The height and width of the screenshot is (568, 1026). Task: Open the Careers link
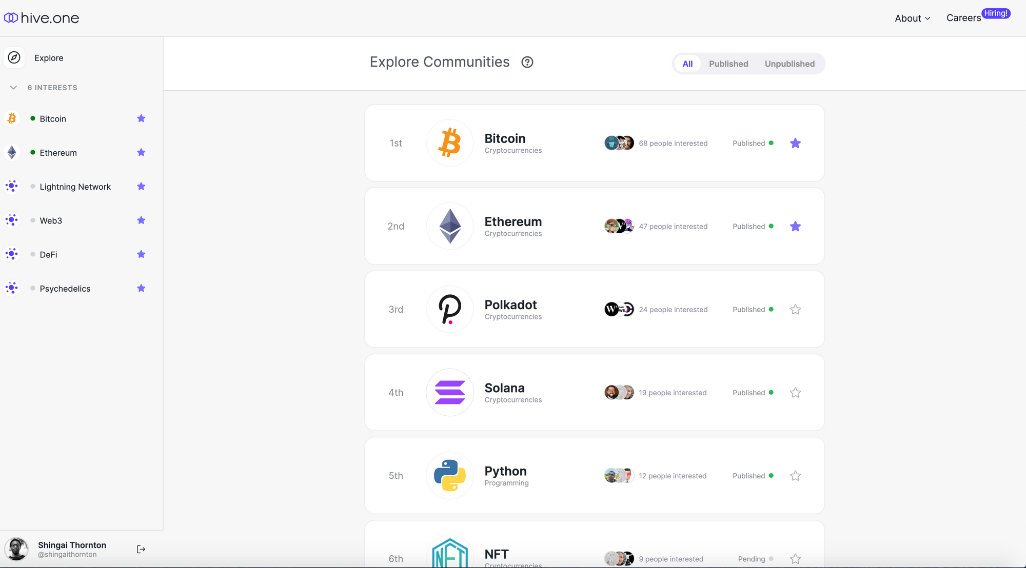pos(963,18)
